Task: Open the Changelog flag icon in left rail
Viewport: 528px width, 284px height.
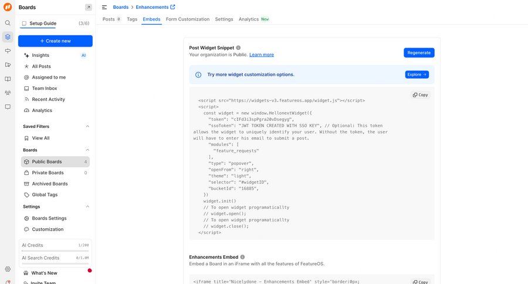Action: point(8,65)
